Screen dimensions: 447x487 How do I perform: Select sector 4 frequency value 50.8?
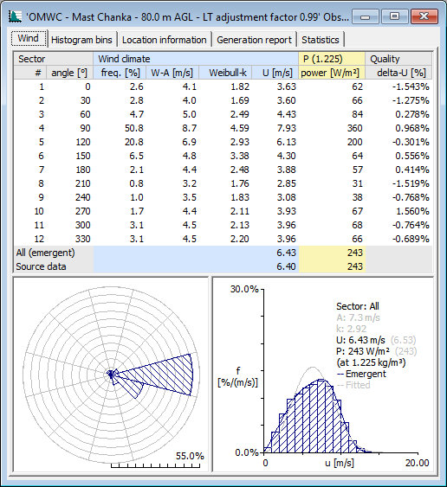(x=134, y=128)
